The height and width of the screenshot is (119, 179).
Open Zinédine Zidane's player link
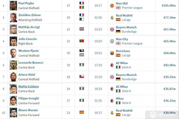pos(29,15)
